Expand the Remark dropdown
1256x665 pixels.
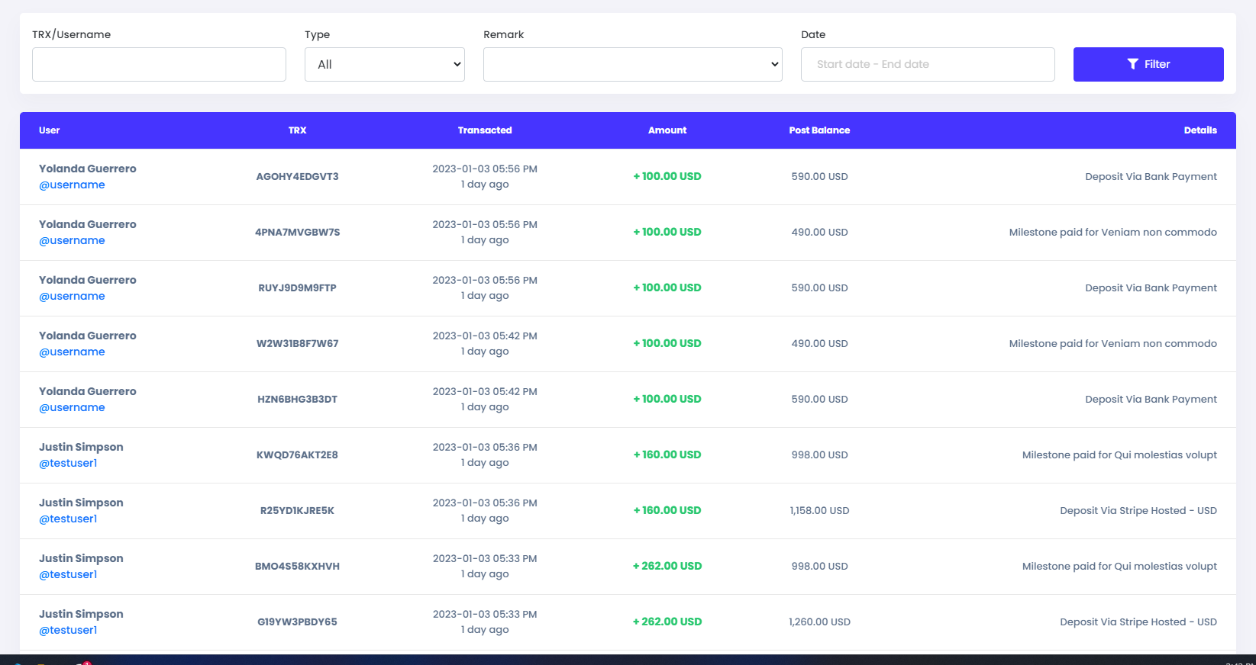click(632, 65)
